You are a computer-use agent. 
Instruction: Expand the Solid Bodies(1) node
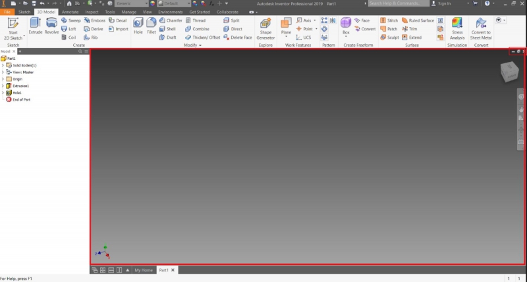tap(3, 65)
